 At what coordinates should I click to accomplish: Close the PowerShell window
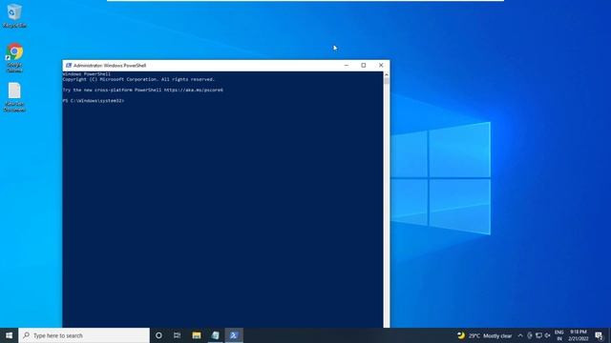[381, 66]
